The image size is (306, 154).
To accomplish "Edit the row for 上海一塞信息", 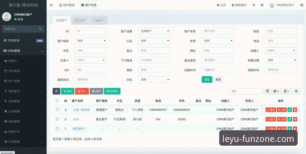I will 290,110.
